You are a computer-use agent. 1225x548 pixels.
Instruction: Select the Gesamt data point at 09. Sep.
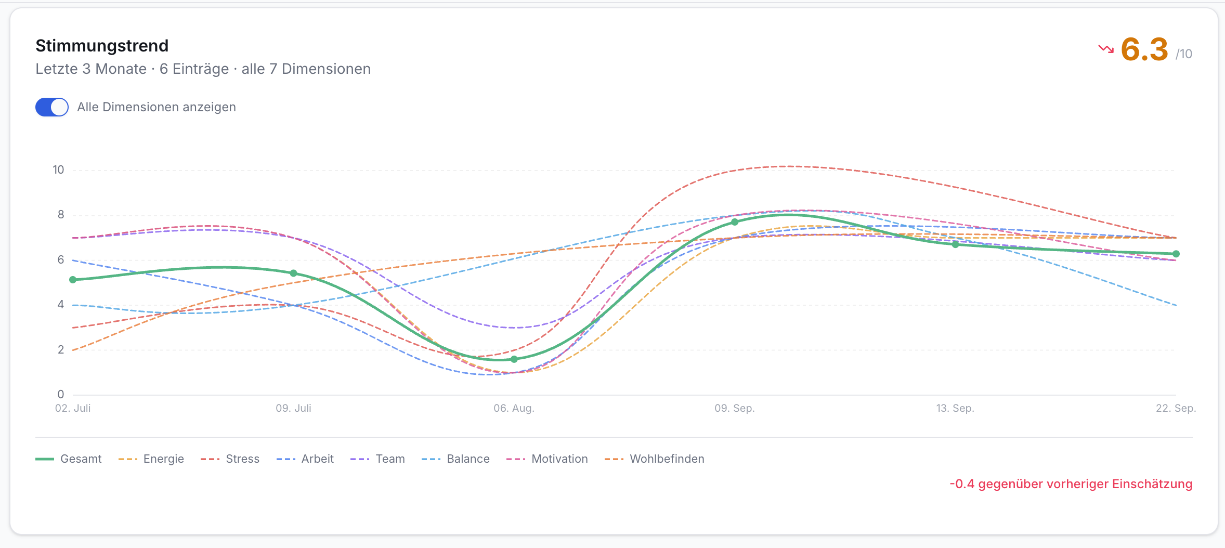(x=735, y=222)
